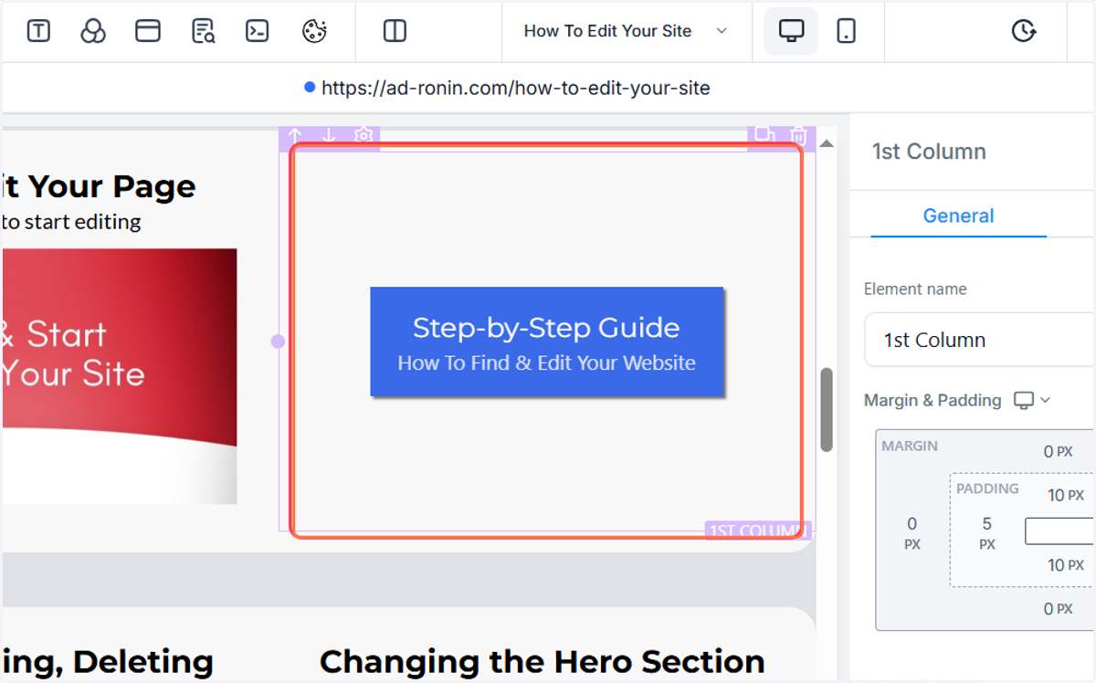
Task: Open the custom code terminal icon
Action: [x=258, y=31]
